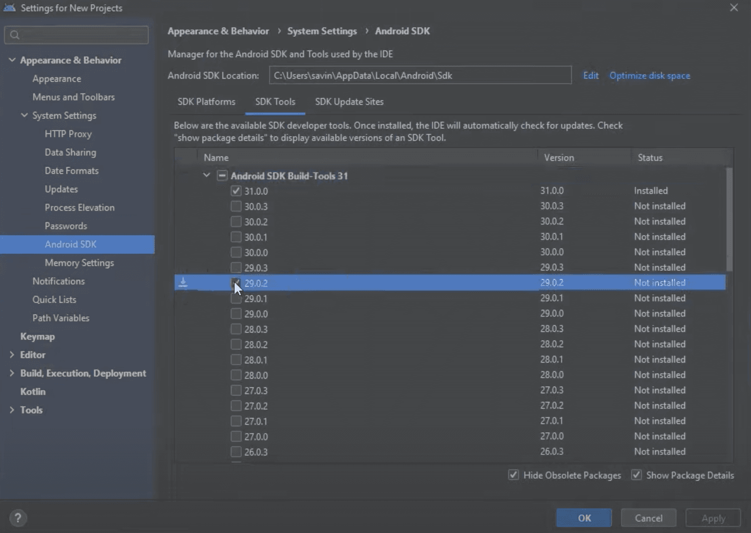Expand Build, Execution, Deployment section
The width and height of the screenshot is (751, 533).
(x=12, y=373)
